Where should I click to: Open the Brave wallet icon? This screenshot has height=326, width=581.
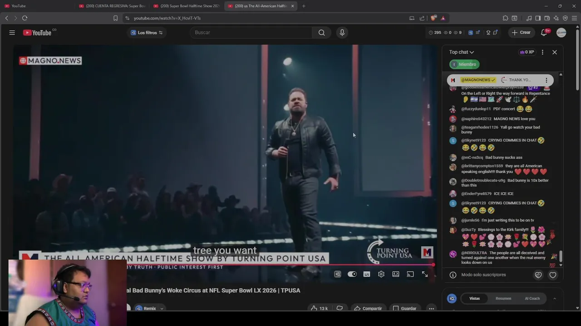click(x=547, y=18)
